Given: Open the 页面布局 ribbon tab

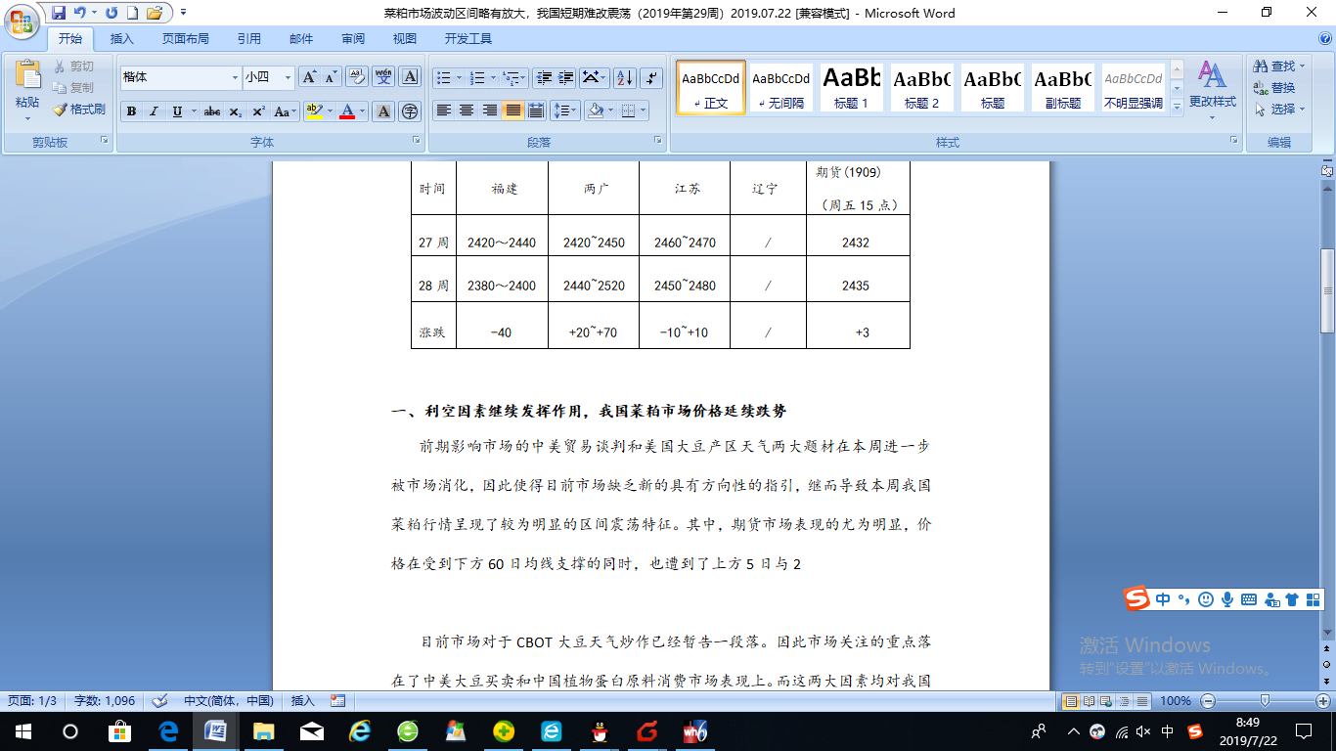Looking at the screenshot, I should point(186,39).
